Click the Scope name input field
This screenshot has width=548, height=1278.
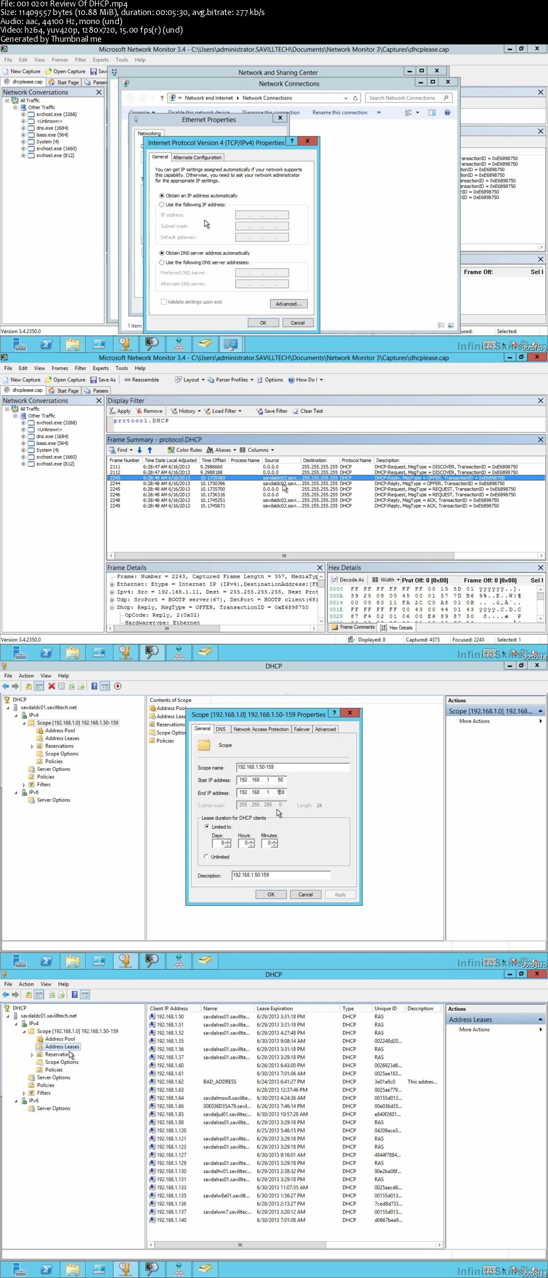pyautogui.click(x=293, y=767)
